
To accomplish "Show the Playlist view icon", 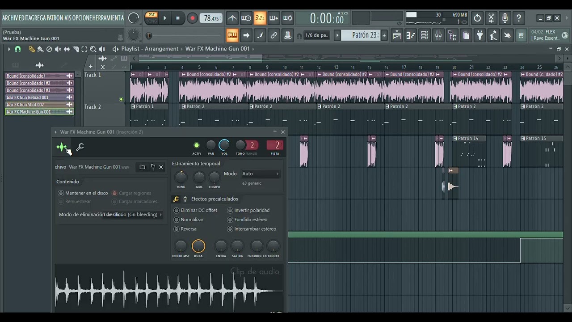I will (397, 35).
